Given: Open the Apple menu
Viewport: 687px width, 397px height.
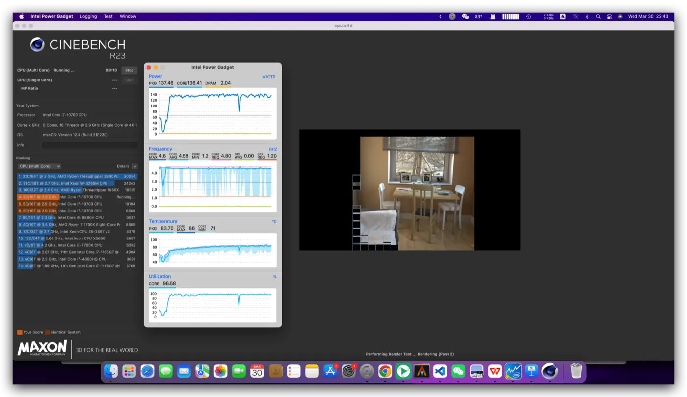Looking at the screenshot, I should [x=21, y=16].
